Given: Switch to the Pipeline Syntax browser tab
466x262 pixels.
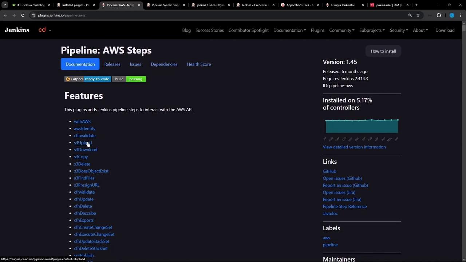Looking at the screenshot, I should [165, 5].
